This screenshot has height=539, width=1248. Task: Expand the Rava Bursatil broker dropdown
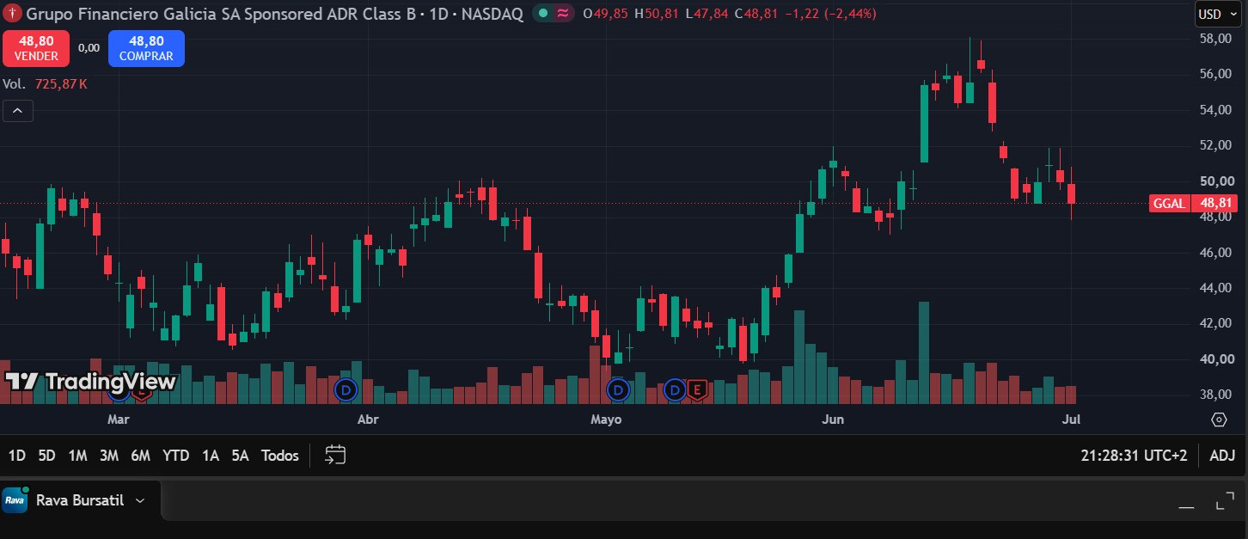pyautogui.click(x=140, y=500)
